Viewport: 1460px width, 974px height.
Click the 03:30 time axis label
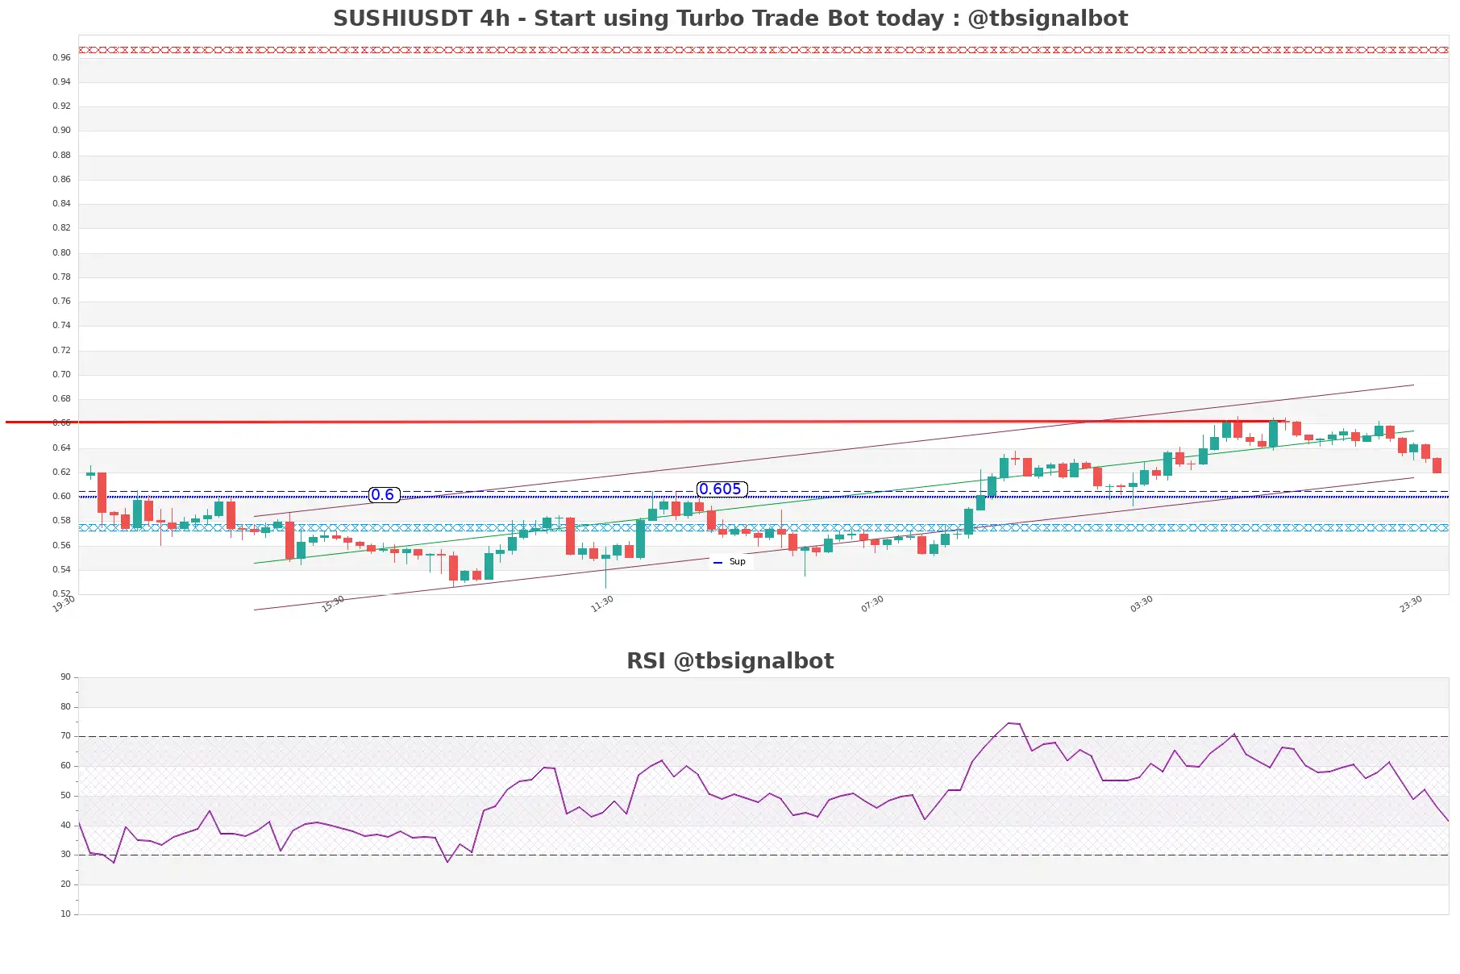coord(1142,604)
